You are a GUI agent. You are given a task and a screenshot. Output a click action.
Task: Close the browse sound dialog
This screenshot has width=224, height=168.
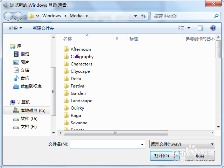pos(213,3)
